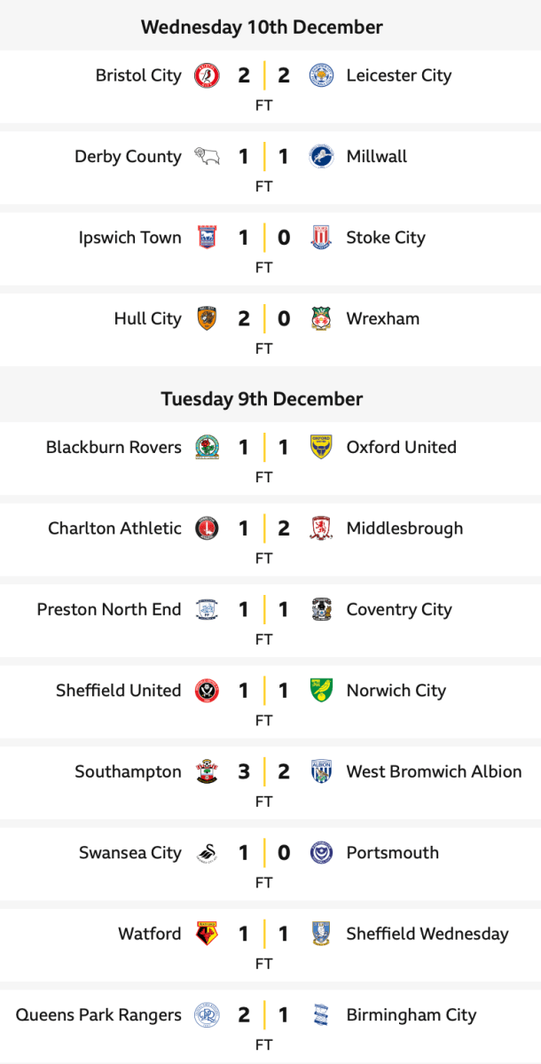This screenshot has height=1064, width=541.
Task: Select the Blackburn Rovers team name
Action: click(114, 448)
